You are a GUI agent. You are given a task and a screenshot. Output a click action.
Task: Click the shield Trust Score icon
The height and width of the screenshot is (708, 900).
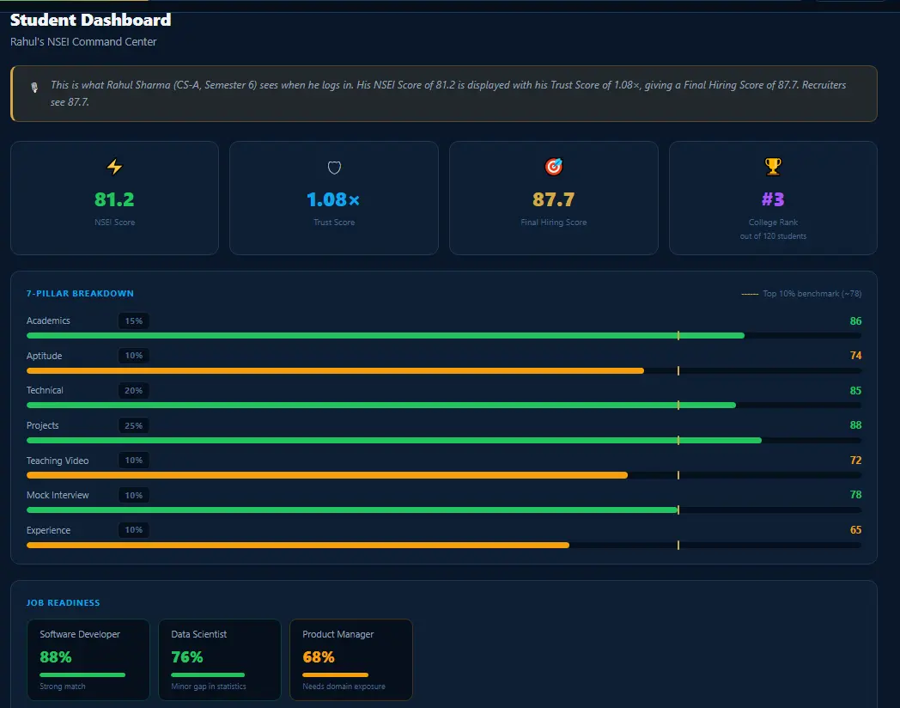(x=334, y=168)
